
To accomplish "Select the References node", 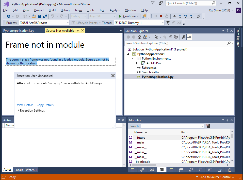I will (149, 68).
